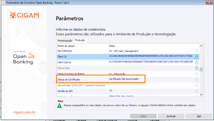Click the lock icon in Versão da API row

[197, 91]
